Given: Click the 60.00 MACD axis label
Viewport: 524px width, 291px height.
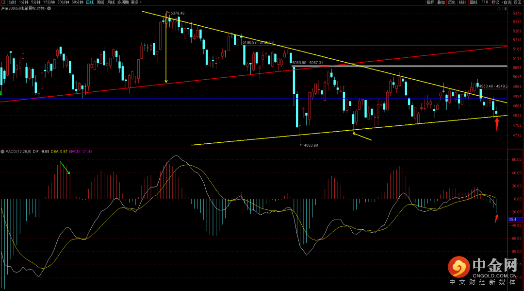Looking at the screenshot, I should click(x=517, y=159).
